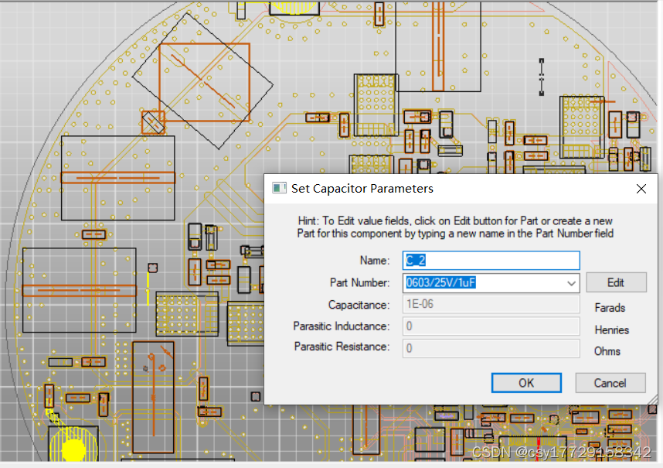
Task: Click the OK button
Action: pos(526,383)
